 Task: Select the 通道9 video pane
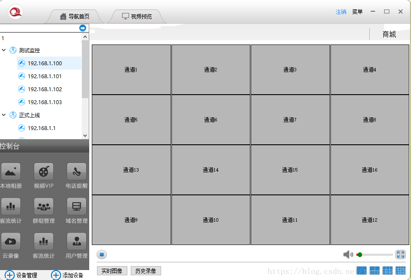pos(131,220)
